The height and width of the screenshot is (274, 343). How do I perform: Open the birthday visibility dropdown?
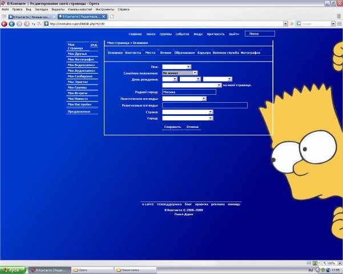[192, 85]
